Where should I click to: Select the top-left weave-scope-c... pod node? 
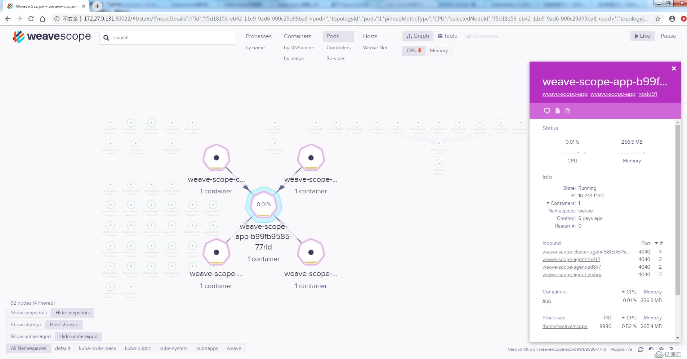[216, 158]
